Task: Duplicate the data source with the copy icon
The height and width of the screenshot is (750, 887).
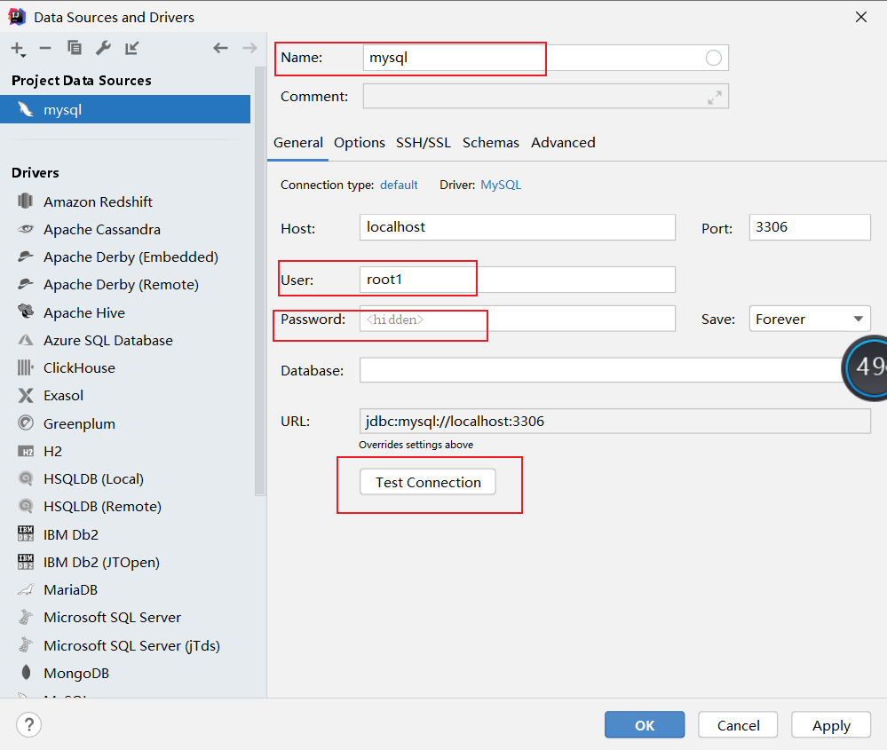Action: (74, 48)
